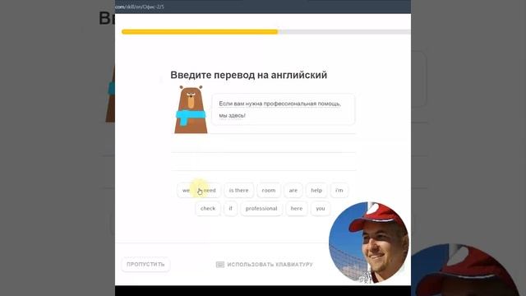The image size is (526, 296).
Task: Select the "professional" word tile
Action: tap(261, 208)
